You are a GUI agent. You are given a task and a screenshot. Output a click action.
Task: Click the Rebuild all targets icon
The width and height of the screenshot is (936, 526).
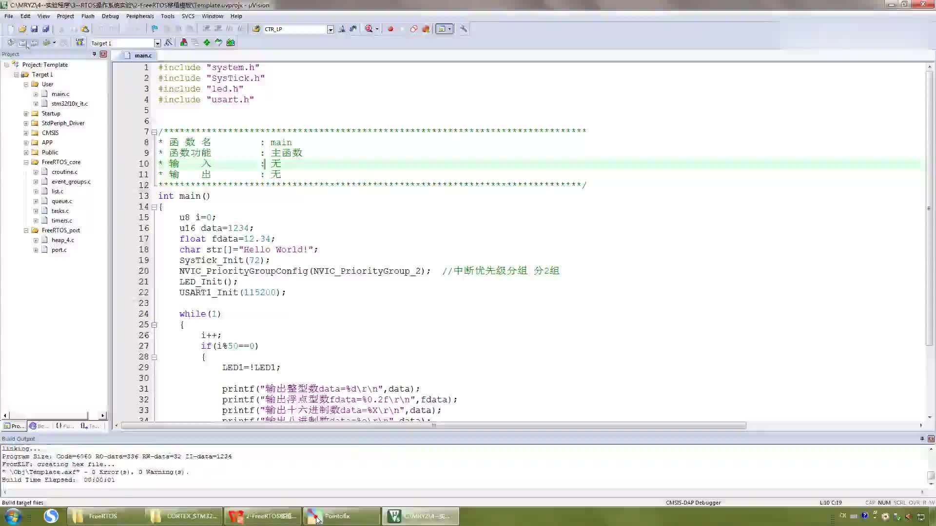[x=34, y=43]
